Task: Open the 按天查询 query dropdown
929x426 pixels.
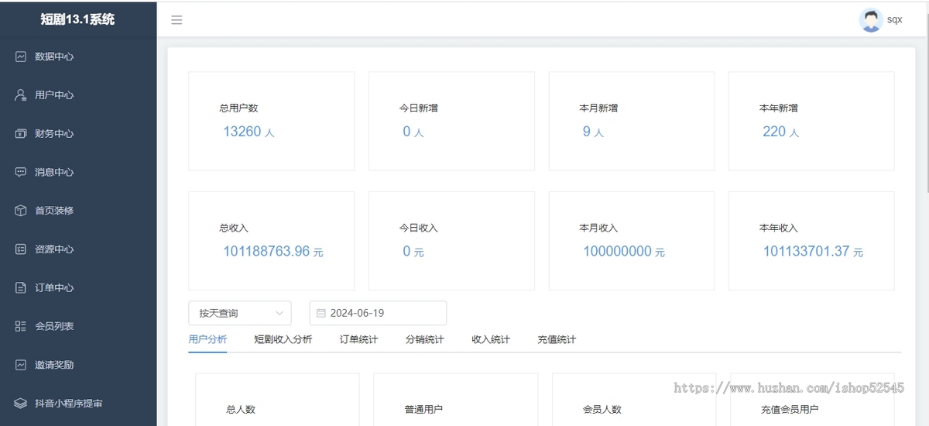Action: coord(240,313)
